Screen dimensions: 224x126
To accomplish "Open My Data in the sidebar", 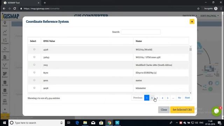I will point(5,83).
